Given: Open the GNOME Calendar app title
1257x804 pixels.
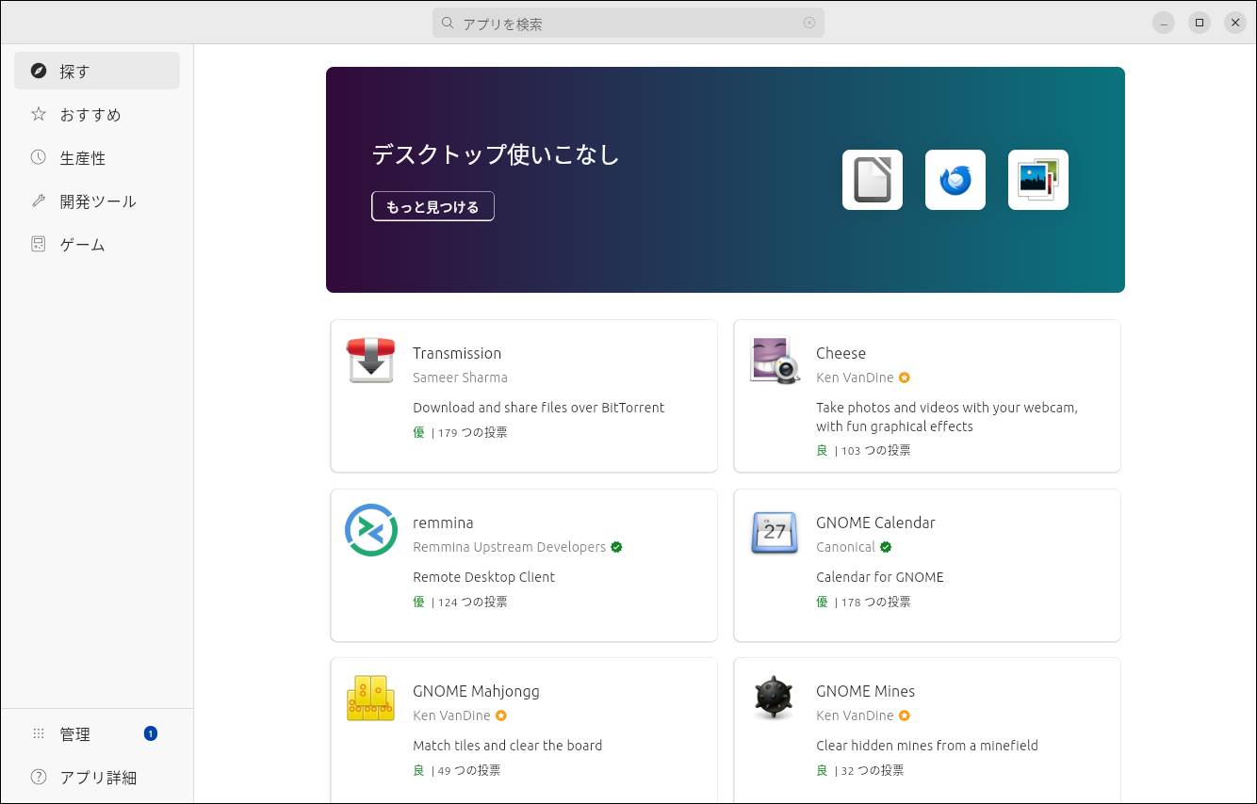Looking at the screenshot, I should [875, 523].
